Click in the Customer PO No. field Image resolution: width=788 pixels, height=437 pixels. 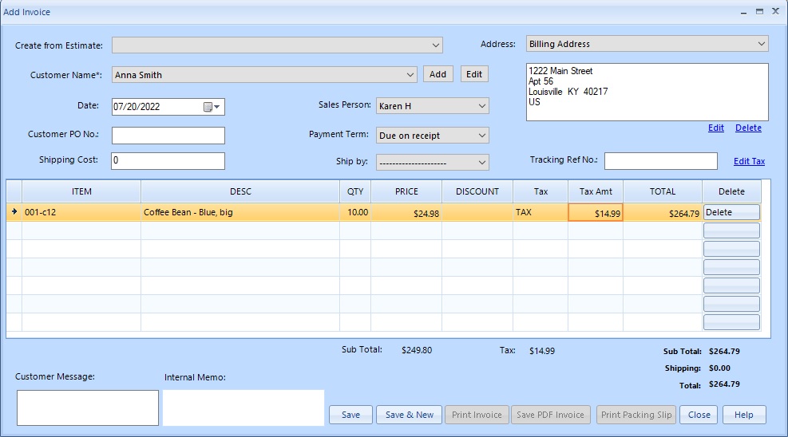coord(168,136)
